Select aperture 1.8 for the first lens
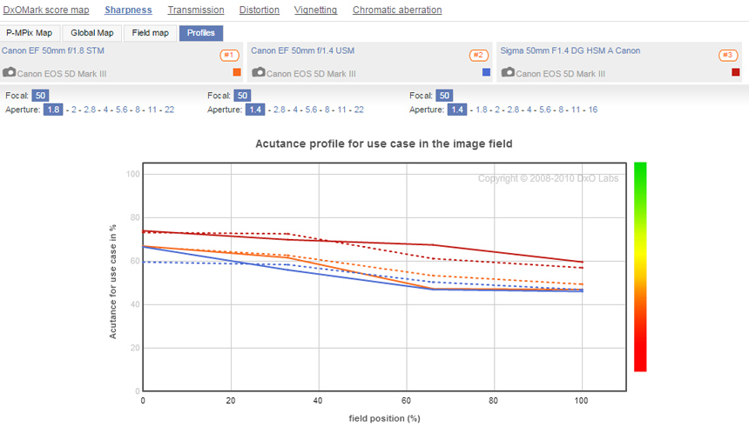Viewport: 749px width, 440px height. click(x=53, y=110)
